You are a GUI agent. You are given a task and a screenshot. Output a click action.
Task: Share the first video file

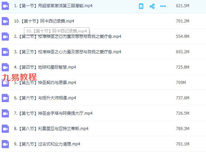click(152, 6)
